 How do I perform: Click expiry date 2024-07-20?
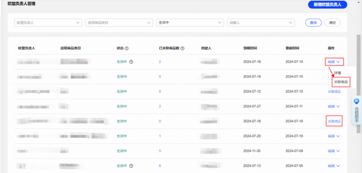[252, 136]
